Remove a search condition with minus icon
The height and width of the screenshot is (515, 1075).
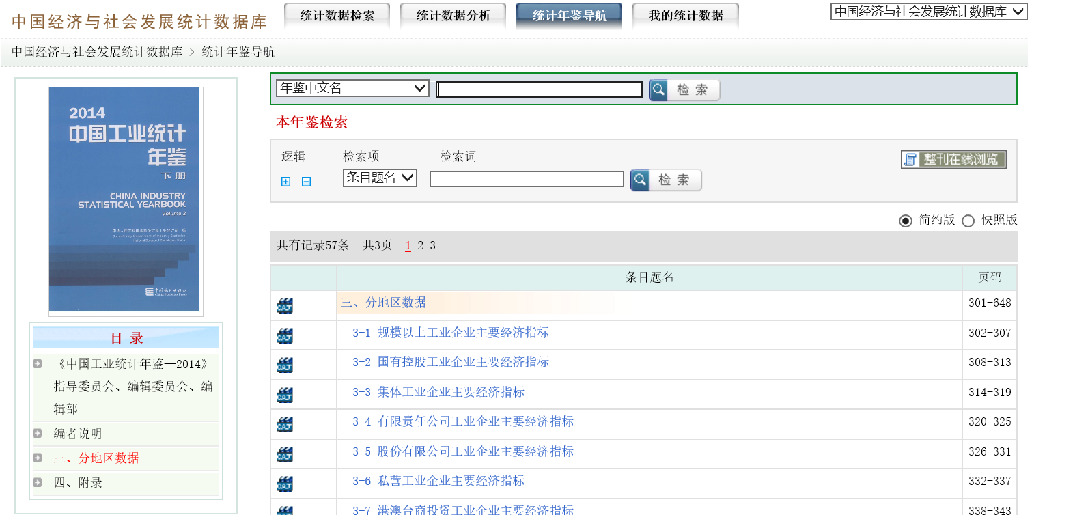coord(307,182)
